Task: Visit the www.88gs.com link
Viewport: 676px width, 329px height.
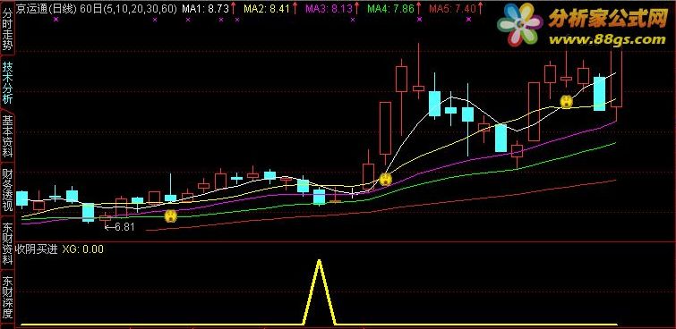Action: coord(606,40)
